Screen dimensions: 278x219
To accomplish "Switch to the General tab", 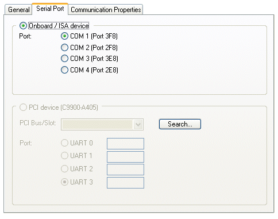I will (18, 10).
